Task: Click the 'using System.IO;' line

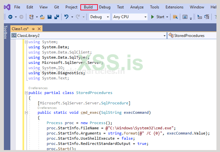Action: click(x=47, y=68)
